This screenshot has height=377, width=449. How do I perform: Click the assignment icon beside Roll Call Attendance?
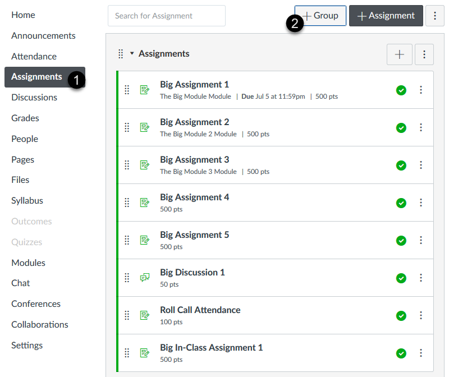point(145,315)
